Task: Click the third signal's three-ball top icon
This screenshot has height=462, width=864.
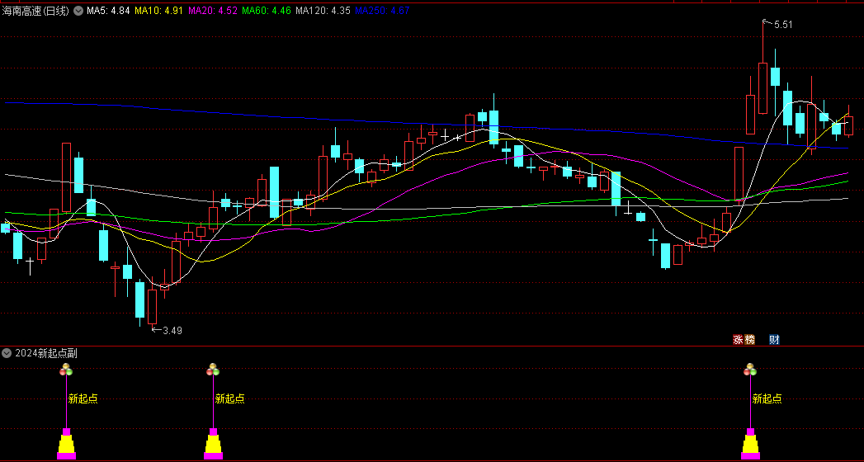Action: (x=750, y=370)
